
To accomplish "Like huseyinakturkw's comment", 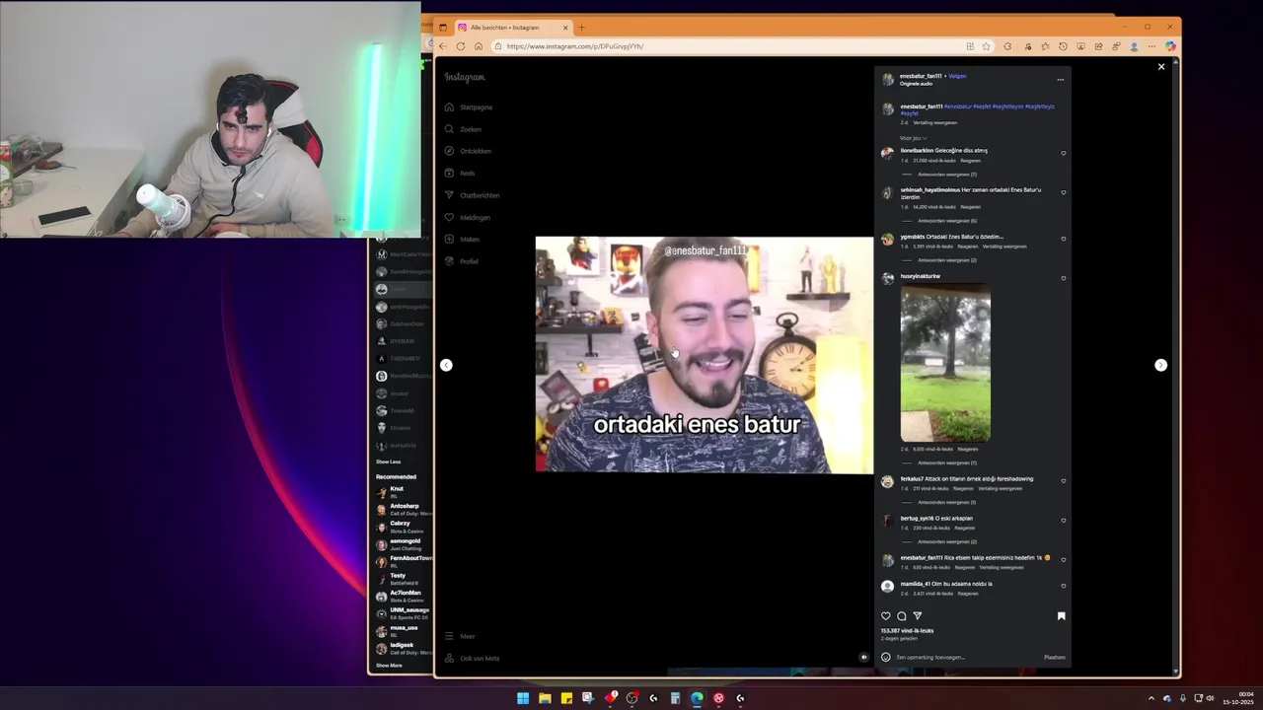I will (x=1063, y=278).
